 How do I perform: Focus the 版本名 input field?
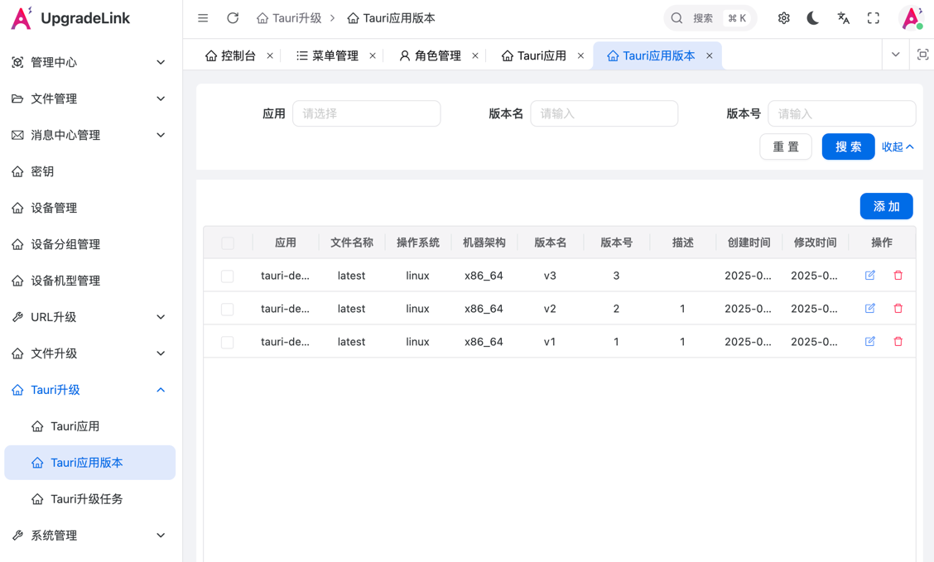coord(604,113)
